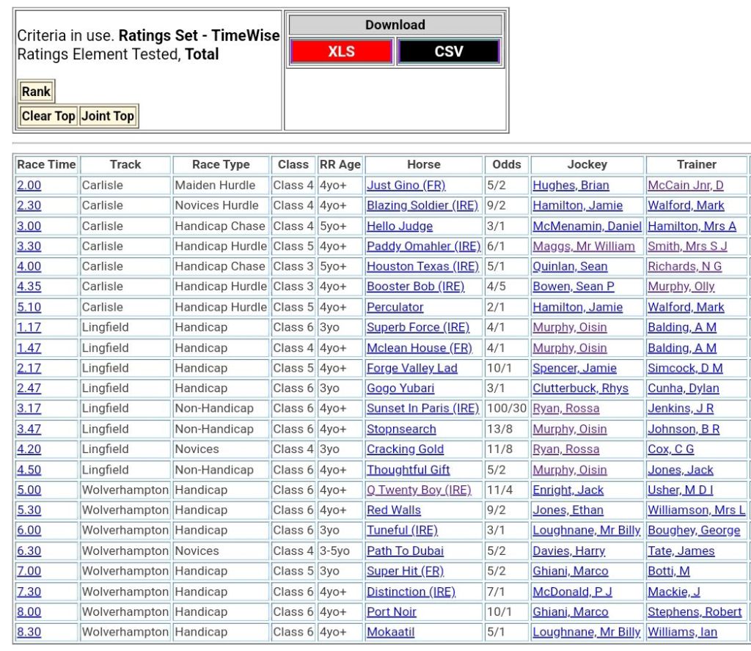Open horse Just Gino (FR) page
This screenshot has width=751, height=651.
pyautogui.click(x=406, y=185)
